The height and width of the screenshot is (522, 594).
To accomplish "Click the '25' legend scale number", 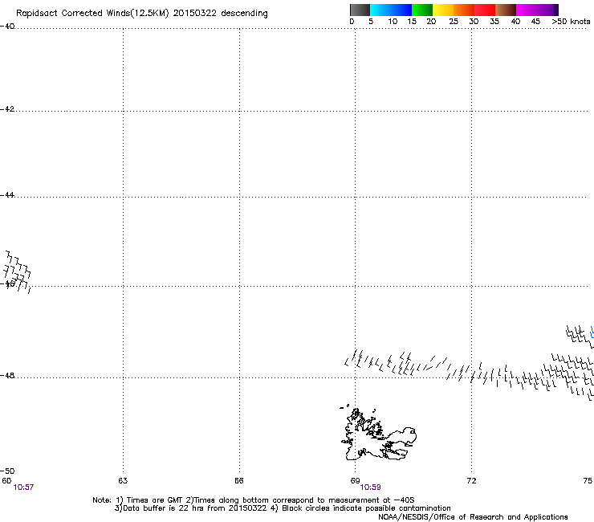I will pyautogui.click(x=454, y=22).
